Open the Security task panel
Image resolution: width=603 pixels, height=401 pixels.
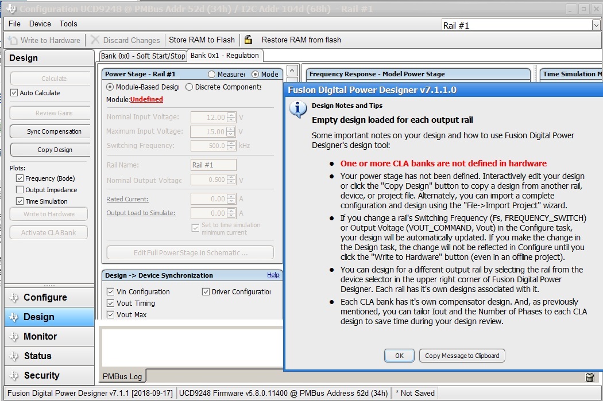point(49,375)
